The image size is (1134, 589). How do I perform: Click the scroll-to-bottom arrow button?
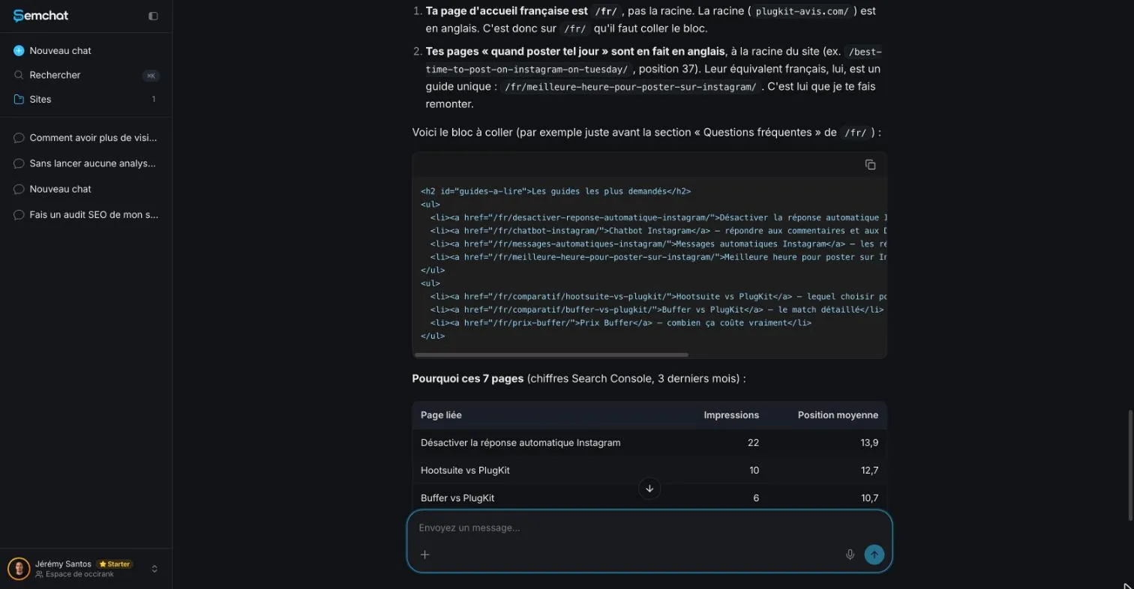tap(649, 489)
